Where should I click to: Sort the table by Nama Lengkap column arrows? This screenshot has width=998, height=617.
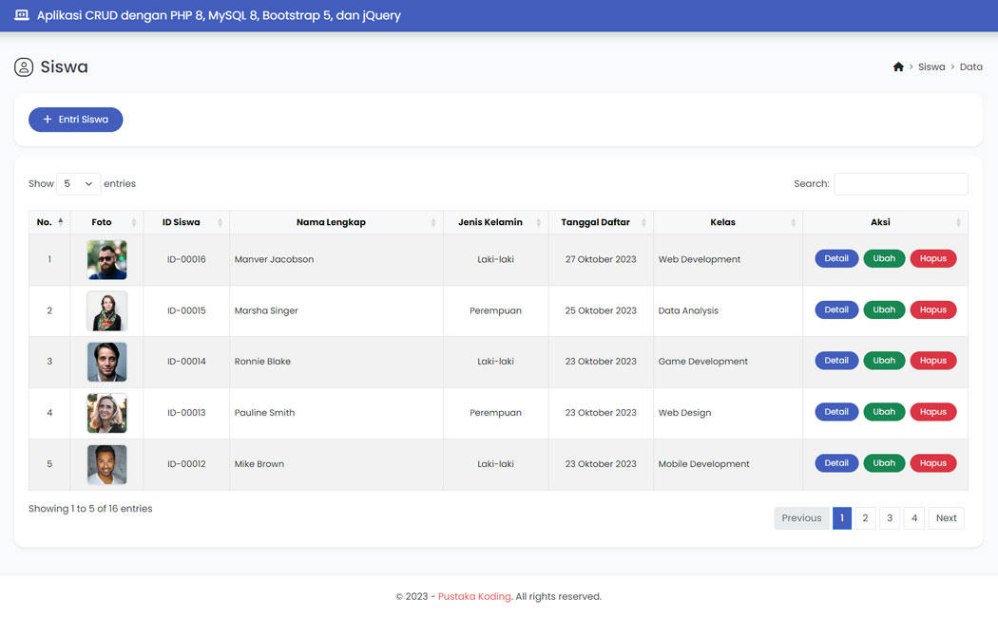tap(433, 221)
